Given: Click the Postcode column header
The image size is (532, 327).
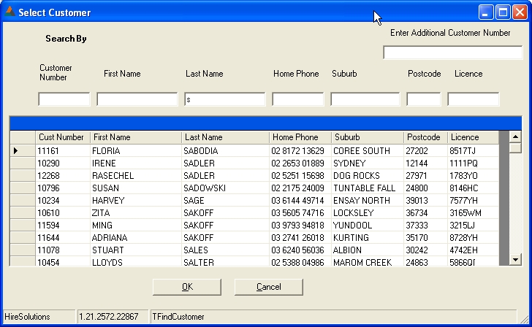Looking at the screenshot, I should tap(425, 137).
